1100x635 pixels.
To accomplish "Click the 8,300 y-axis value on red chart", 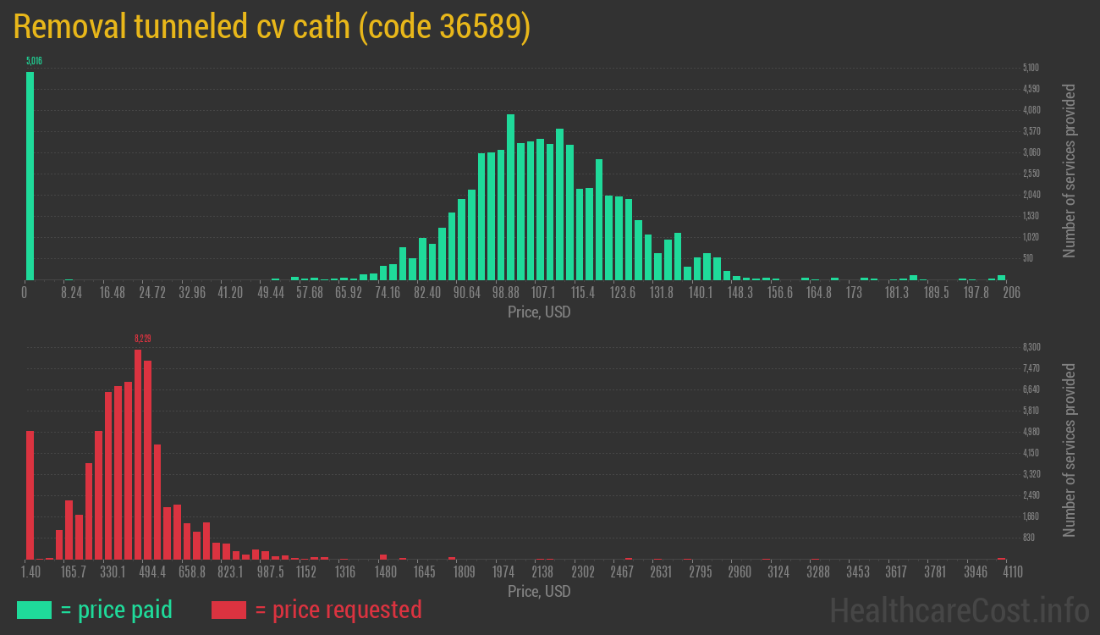I will (1031, 347).
